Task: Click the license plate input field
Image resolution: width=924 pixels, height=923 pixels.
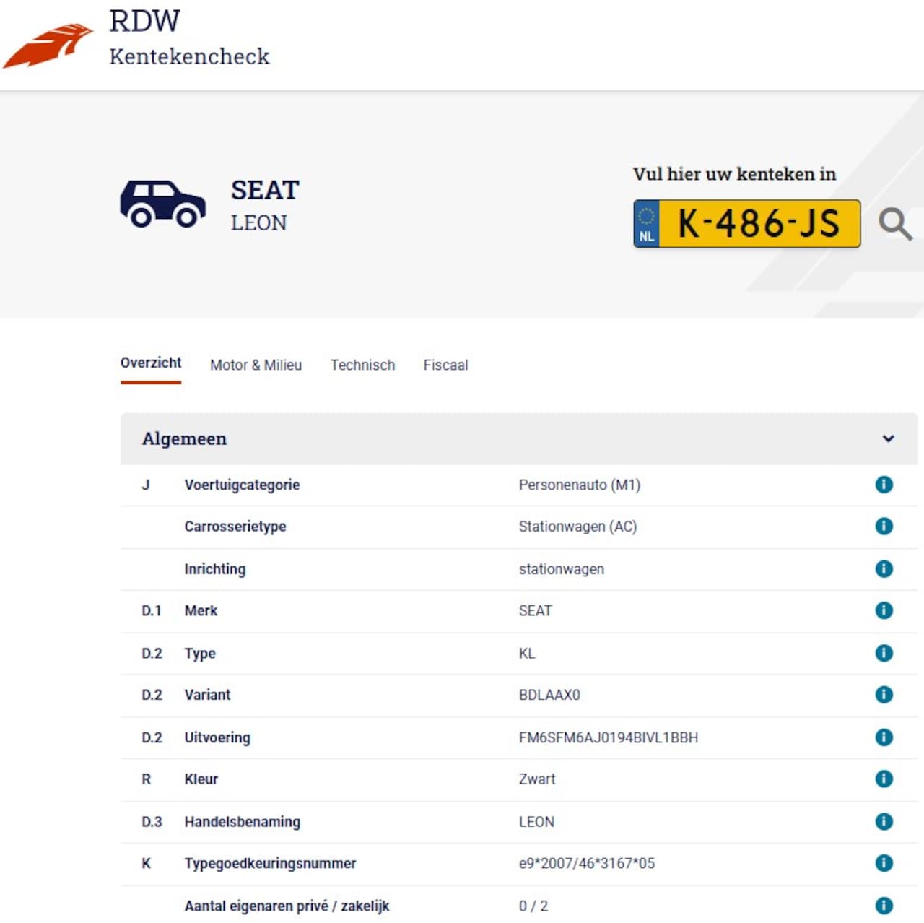Action: [758, 224]
